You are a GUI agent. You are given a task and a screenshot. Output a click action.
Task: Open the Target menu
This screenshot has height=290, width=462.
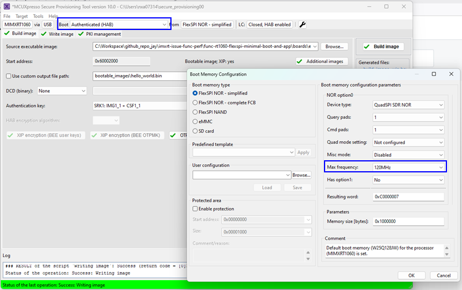21,16
